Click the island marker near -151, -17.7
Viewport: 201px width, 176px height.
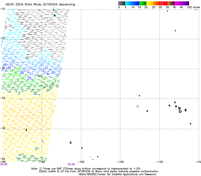190,123
